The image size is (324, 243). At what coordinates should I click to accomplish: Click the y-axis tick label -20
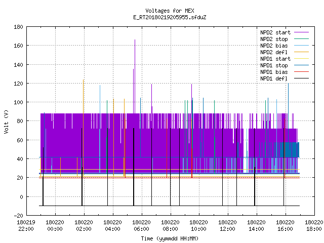coord(18,216)
